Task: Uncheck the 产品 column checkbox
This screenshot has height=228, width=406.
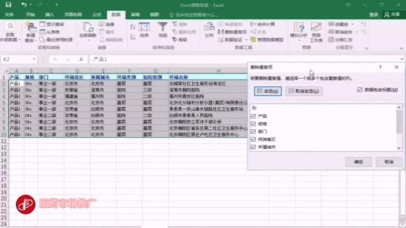Action: (253, 116)
